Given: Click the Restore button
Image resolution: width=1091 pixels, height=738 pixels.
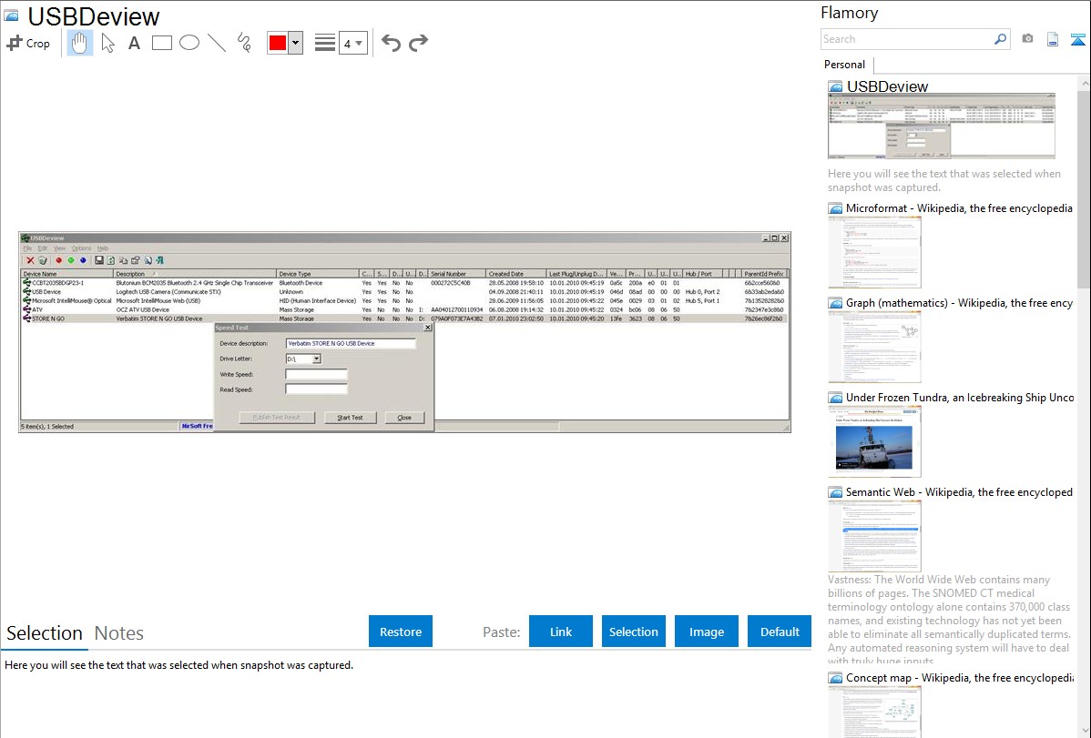Looking at the screenshot, I should click(x=401, y=632).
